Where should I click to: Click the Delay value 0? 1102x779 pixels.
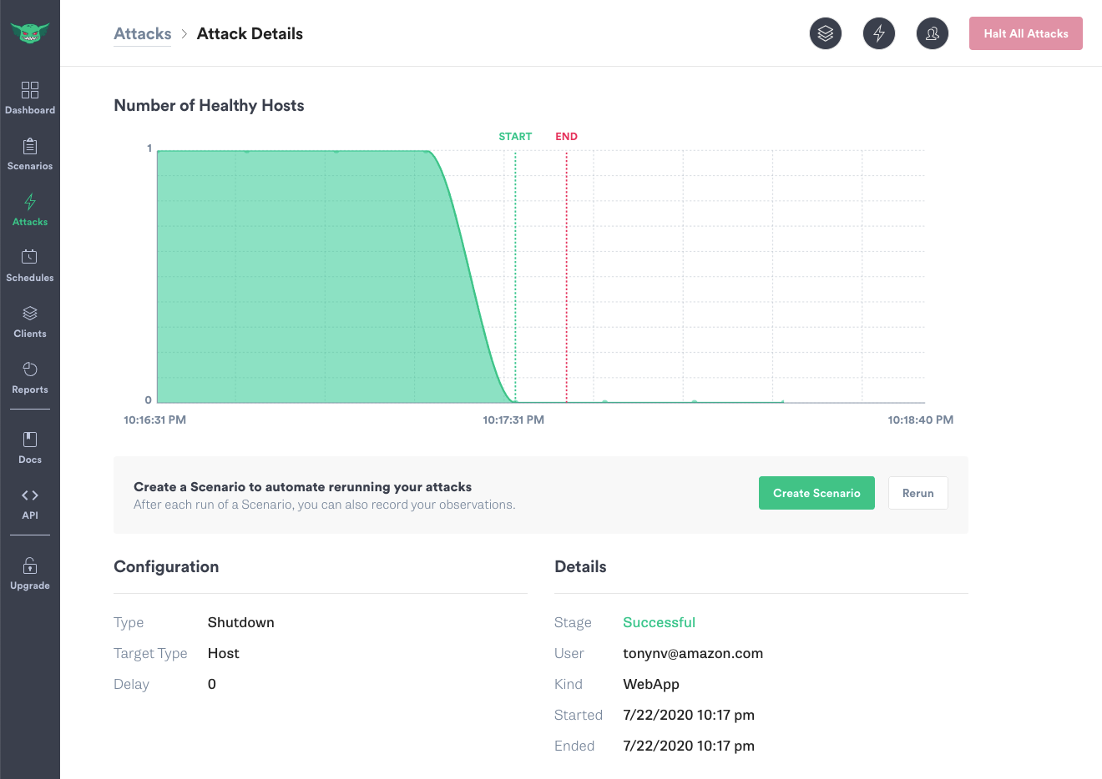(212, 684)
